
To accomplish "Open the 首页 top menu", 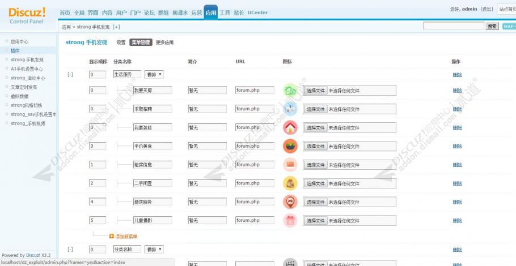I will point(65,13).
